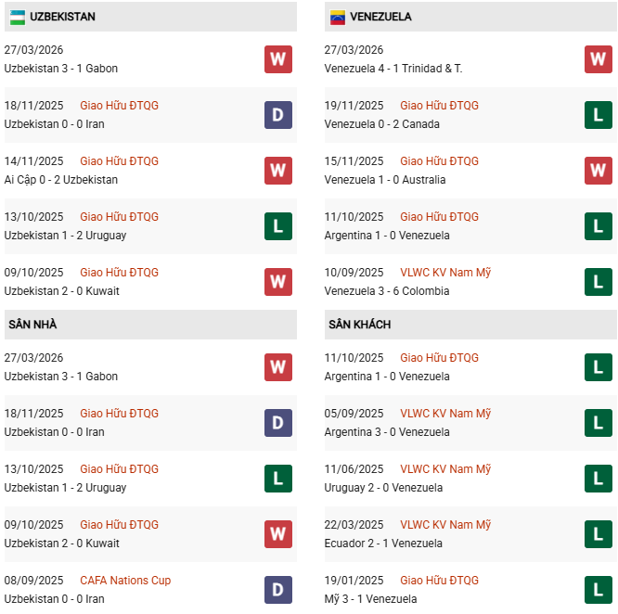
Task: Open the Ai Cập 0 - 2 Uzbekistan match
Action: [61, 180]
